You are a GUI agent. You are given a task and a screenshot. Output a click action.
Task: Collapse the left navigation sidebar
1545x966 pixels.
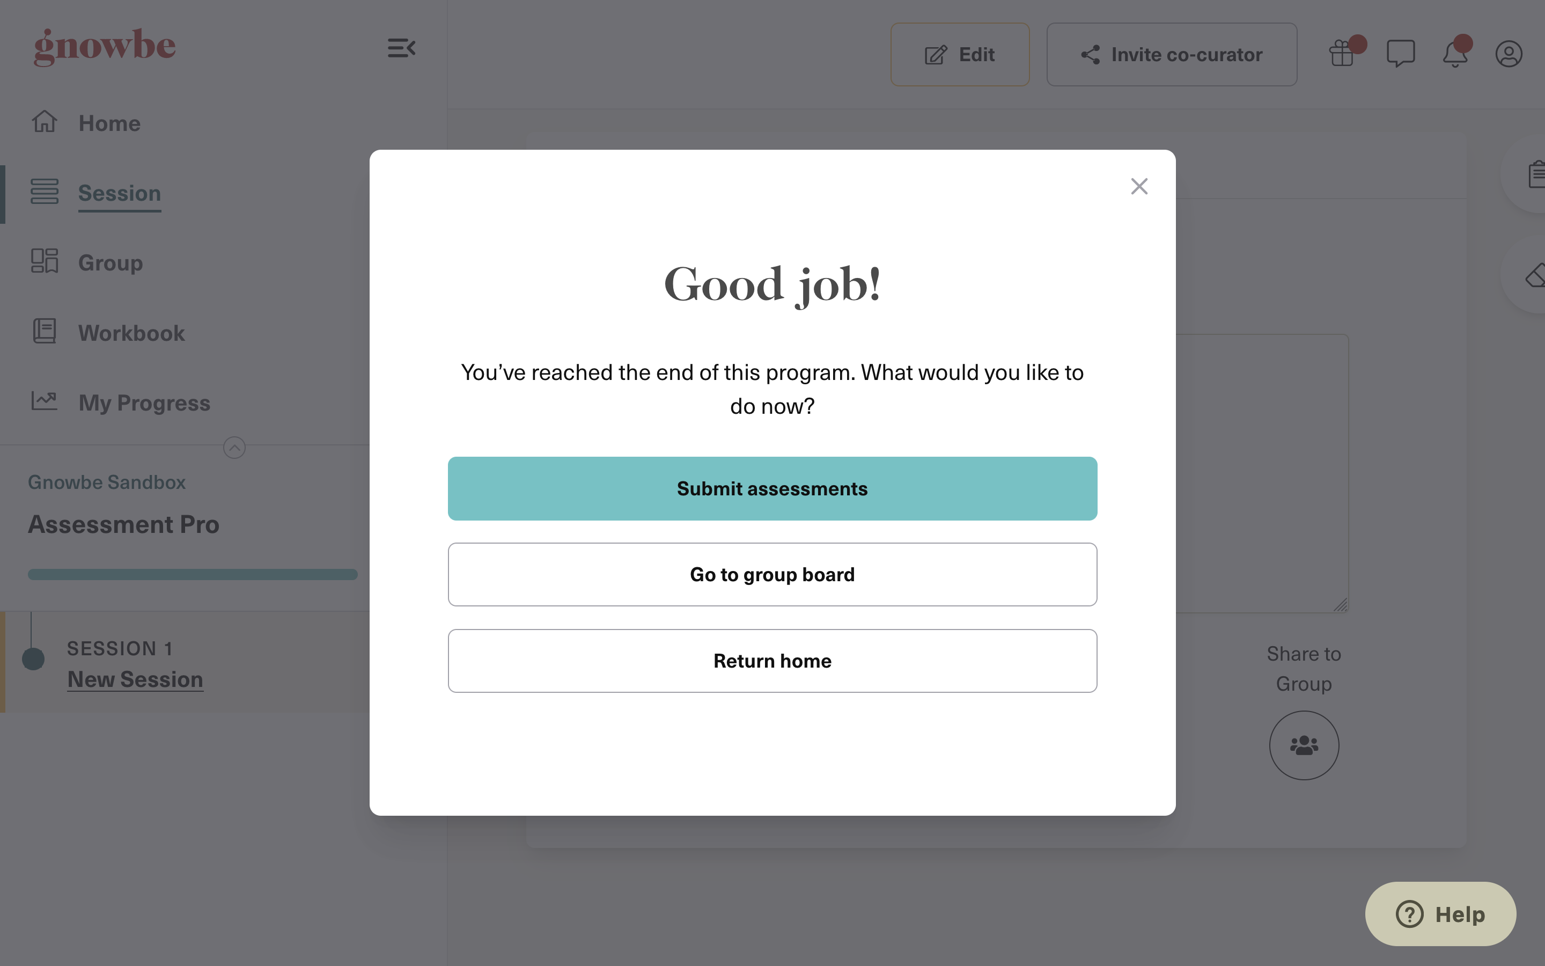401,48
